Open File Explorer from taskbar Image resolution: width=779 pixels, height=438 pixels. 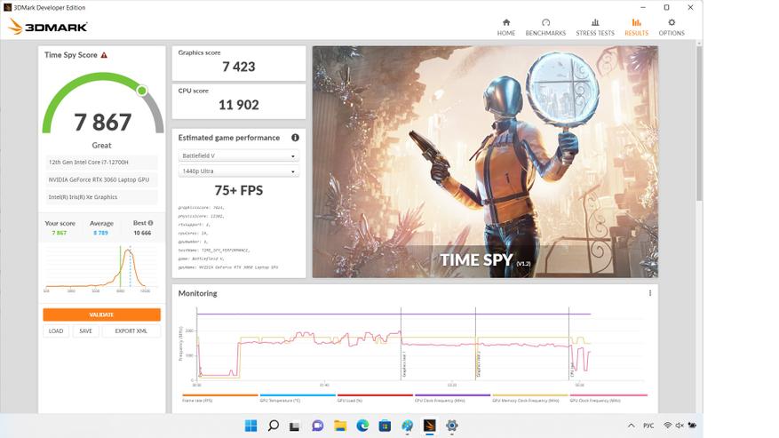[340, 426]
